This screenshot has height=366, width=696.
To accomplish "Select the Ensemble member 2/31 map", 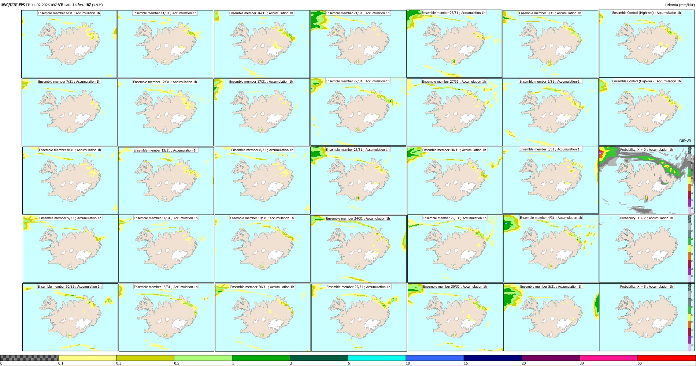I will click(551, 112).
